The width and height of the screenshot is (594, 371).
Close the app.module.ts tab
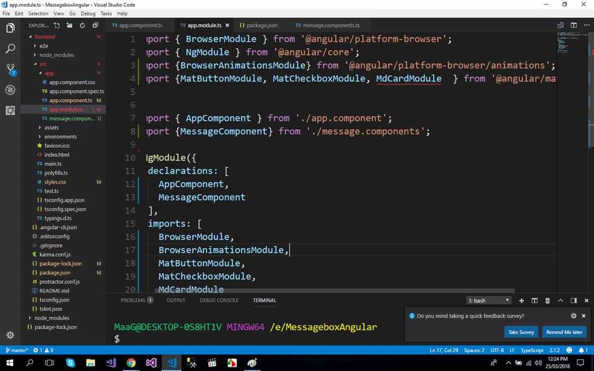point(227,26)
